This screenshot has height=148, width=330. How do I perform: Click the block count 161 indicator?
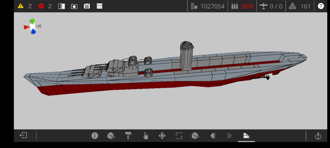300,6
